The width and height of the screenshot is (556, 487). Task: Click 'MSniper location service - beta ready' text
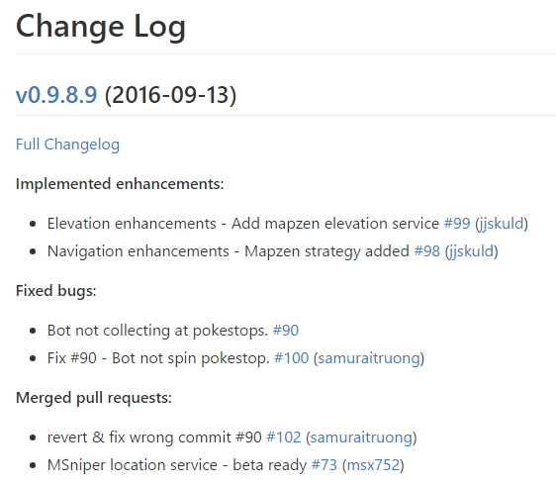(177, 465)
